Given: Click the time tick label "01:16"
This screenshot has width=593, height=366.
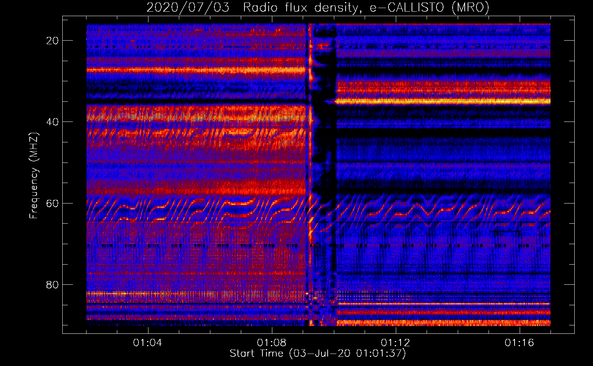Looking at the screenshot, I should [x=519, y=343].
